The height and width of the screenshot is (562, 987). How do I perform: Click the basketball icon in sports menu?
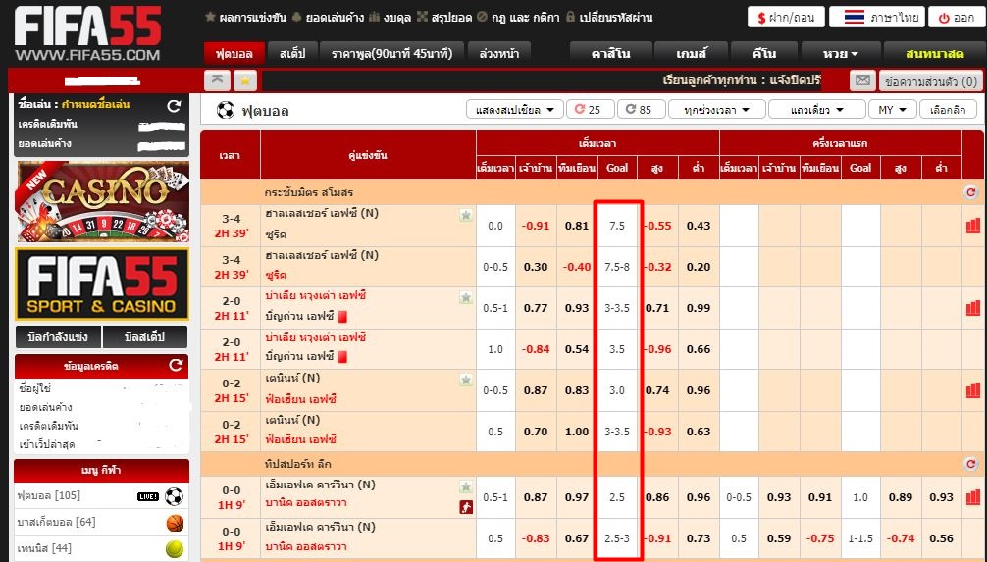coord(175,523)
